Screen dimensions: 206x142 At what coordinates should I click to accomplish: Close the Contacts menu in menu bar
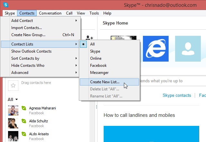(27, 13)
